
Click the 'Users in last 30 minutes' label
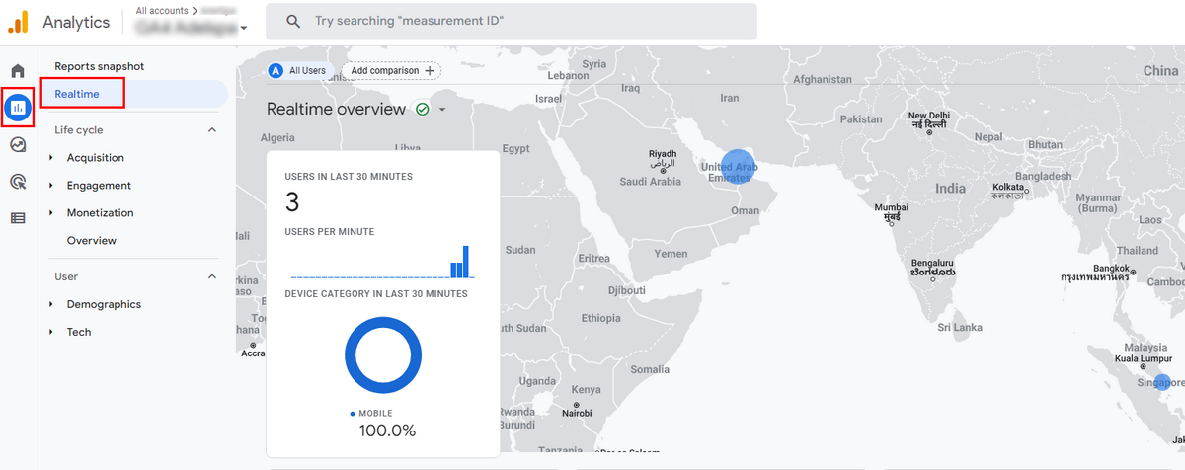click(x=349, y=177)
